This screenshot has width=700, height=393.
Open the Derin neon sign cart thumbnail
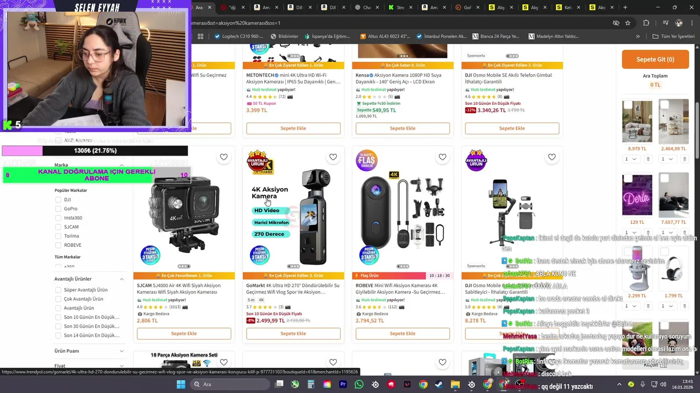point(637,195)
